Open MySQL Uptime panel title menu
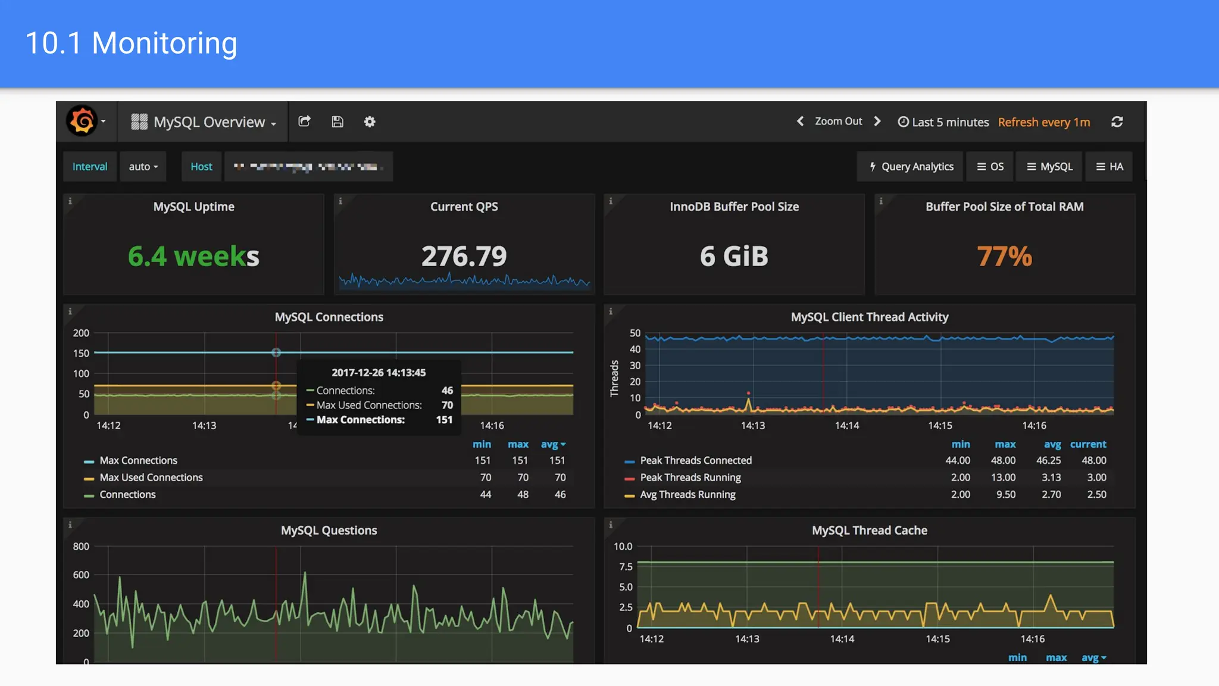The image size is (1219, 686). click(193, 207)
